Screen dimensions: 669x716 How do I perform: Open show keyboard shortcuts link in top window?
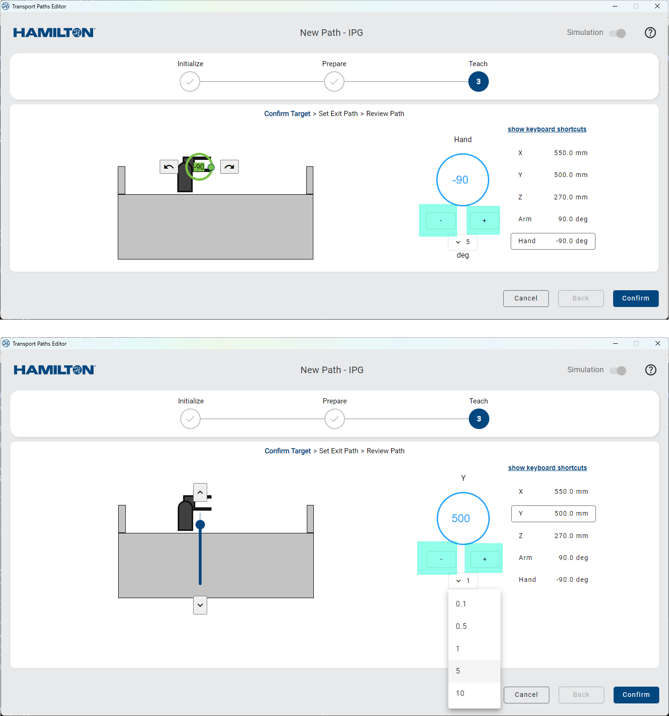coord(547,129)
